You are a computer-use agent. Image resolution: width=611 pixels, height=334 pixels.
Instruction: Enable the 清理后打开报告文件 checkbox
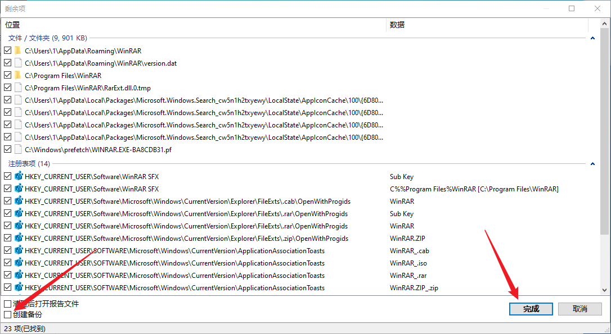point(7,304)
